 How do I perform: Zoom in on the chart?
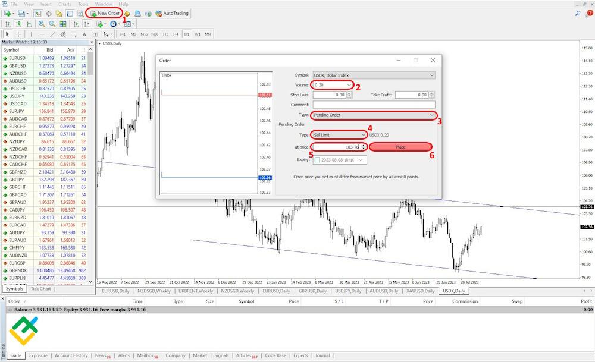pos(42,24)
